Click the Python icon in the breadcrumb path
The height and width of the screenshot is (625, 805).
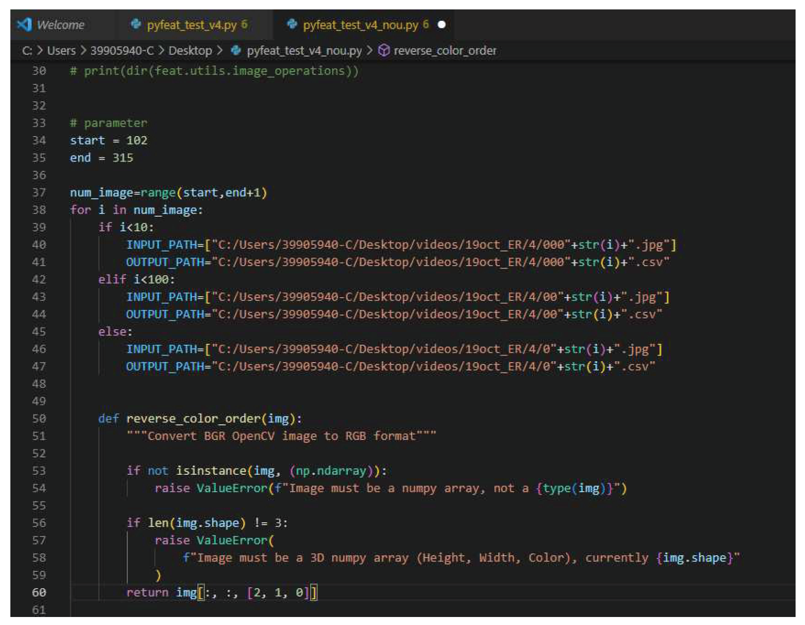click(x=236, y=50)
